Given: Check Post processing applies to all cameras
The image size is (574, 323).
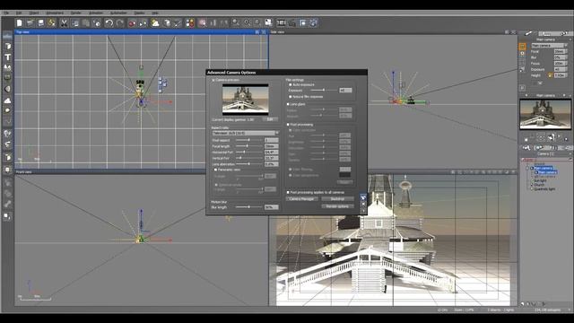Looking at the screenshot, I should tap(288, 192).
